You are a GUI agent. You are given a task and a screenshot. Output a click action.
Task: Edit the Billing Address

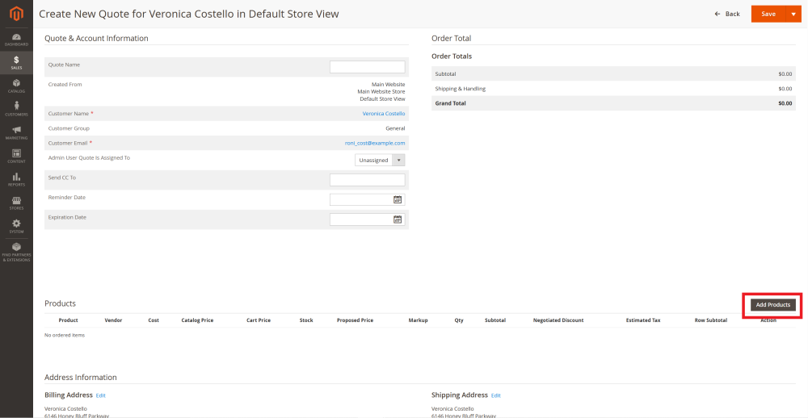100,395
